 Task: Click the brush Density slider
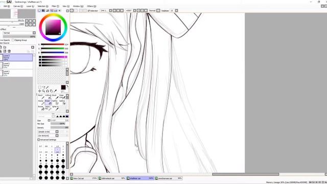[x=59, y=127]
